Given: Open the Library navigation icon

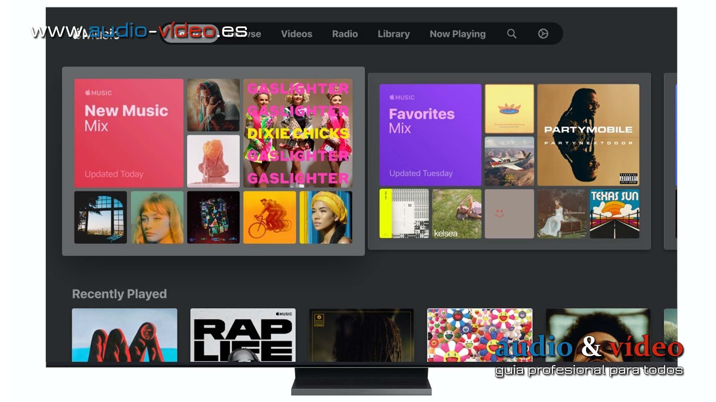Looking at the screenshot, I should coord(393,33).
